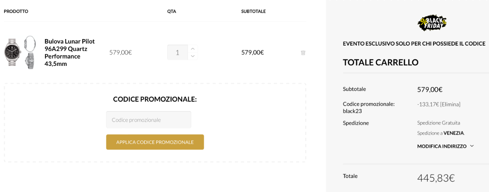
Task: Focus the Codice promozionale input field
Action: point(148,120)
